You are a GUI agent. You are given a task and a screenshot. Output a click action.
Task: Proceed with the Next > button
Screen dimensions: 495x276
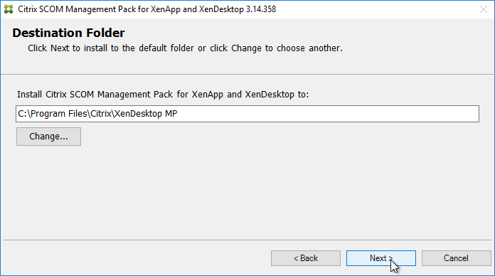click(x=381, y=258)
